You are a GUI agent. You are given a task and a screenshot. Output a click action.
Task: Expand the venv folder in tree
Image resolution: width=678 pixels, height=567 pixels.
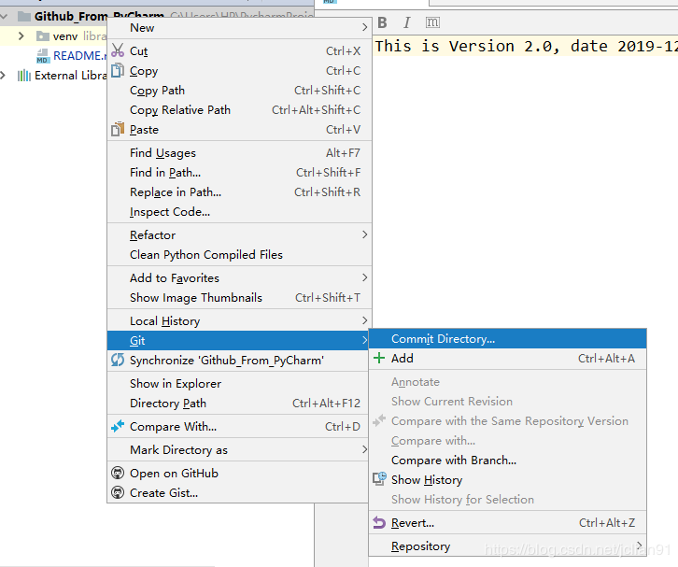[21, 35]
